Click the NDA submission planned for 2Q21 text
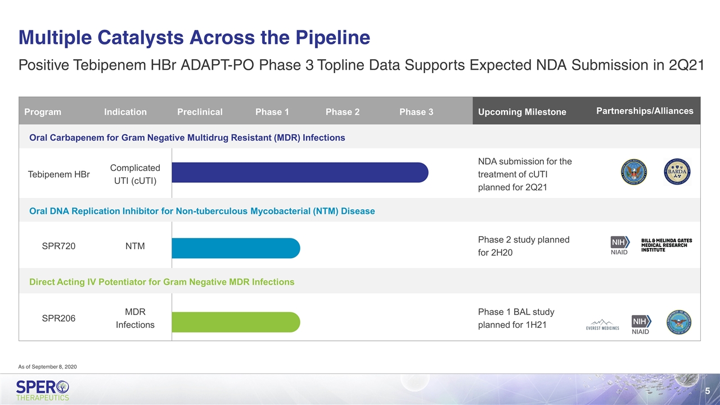 point(525,174)
